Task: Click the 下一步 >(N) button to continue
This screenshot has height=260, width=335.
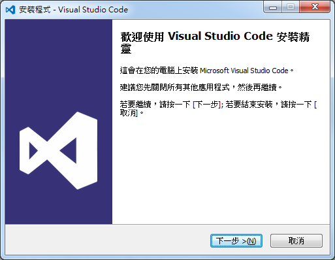Action: [x=236, y=241]
